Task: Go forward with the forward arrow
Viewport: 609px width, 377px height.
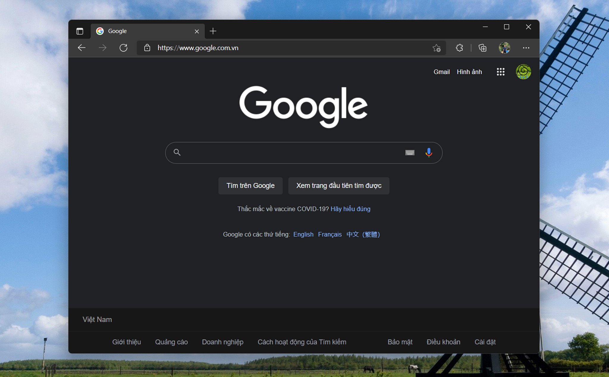Action: pos(103,48)
